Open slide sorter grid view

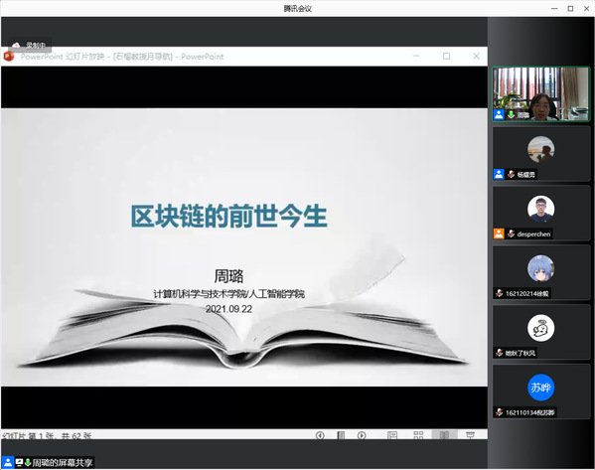418,435
